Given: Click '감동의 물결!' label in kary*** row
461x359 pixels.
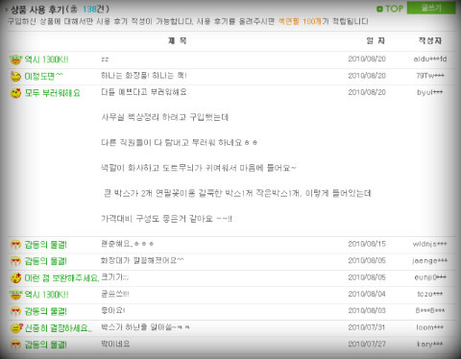Looking at the screenshot, I should click(x=46, y=345).
